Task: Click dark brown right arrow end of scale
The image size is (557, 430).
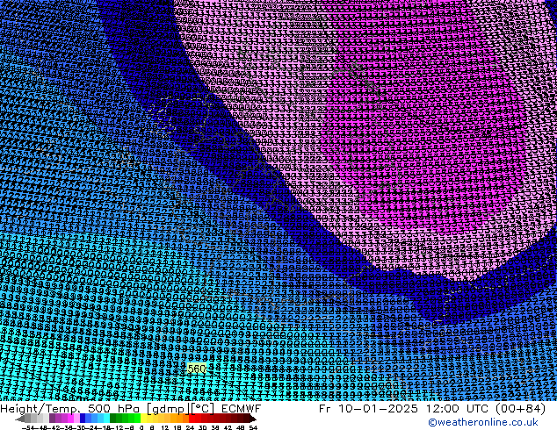Action: [252, 419]
